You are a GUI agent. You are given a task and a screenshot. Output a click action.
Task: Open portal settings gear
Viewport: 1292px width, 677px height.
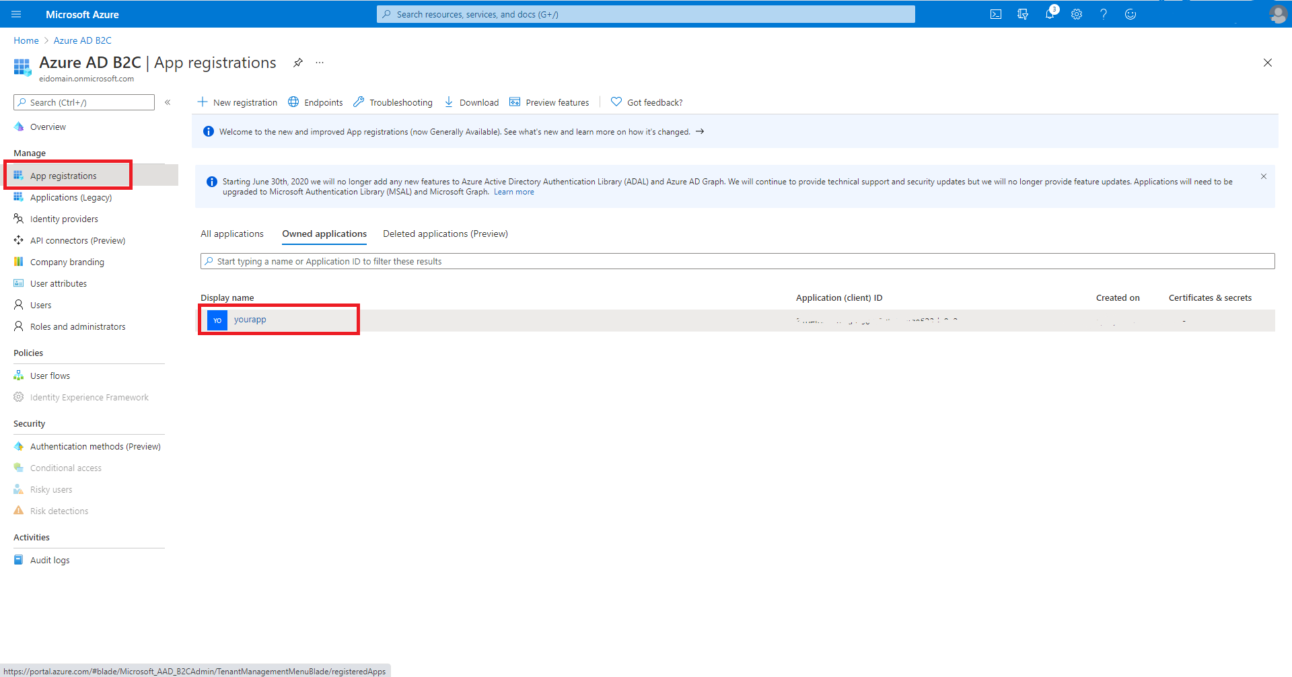[x=1077, y=14]
